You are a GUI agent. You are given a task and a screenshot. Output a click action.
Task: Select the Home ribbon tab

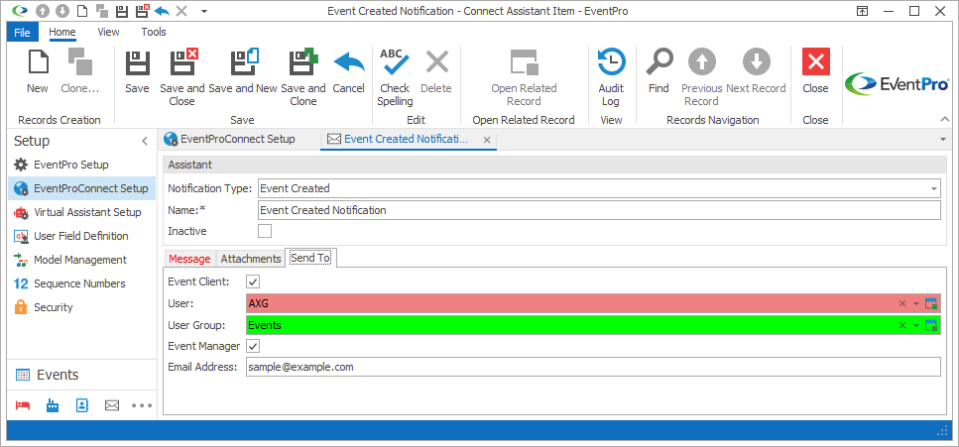coord(62,32)
